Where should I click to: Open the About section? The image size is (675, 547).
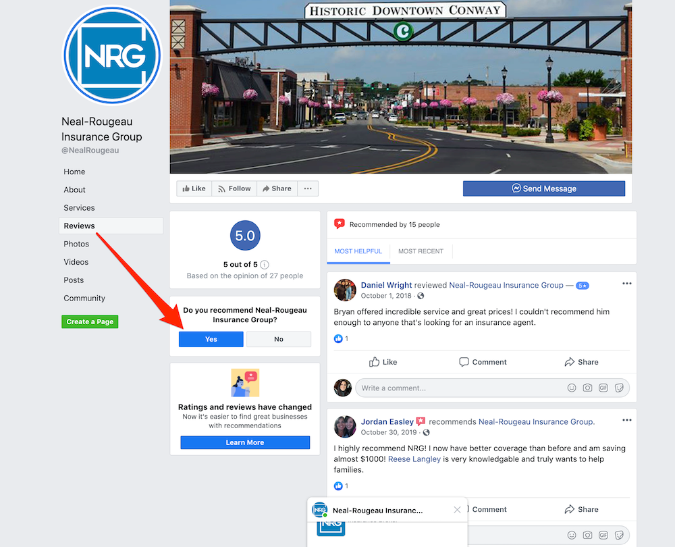[x=74, y=190]
